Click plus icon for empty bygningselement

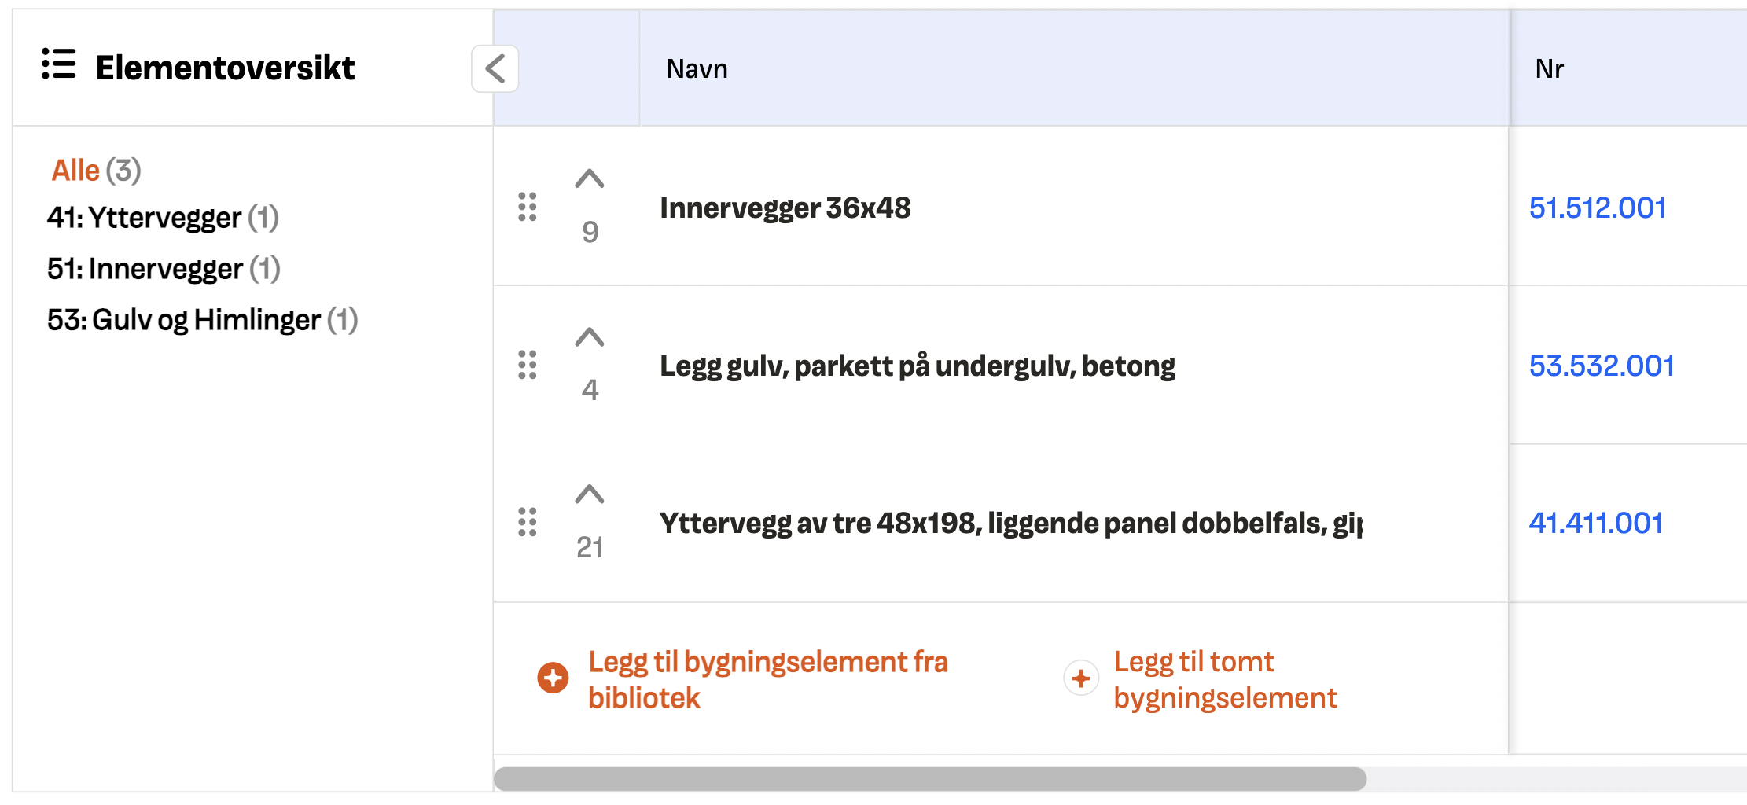click(1081, 678)
